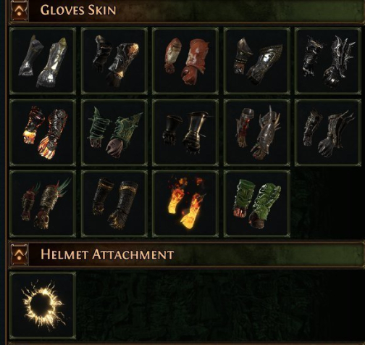365x345 pixels.
Task: Pick the bone-spiked gloves skin
Action: 257,133
